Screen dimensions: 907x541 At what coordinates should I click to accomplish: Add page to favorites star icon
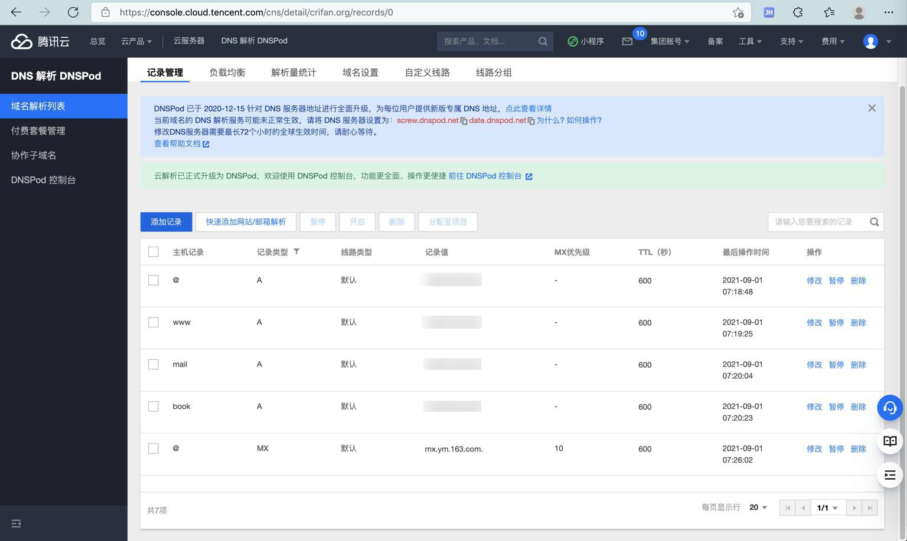tap(738, 12)
